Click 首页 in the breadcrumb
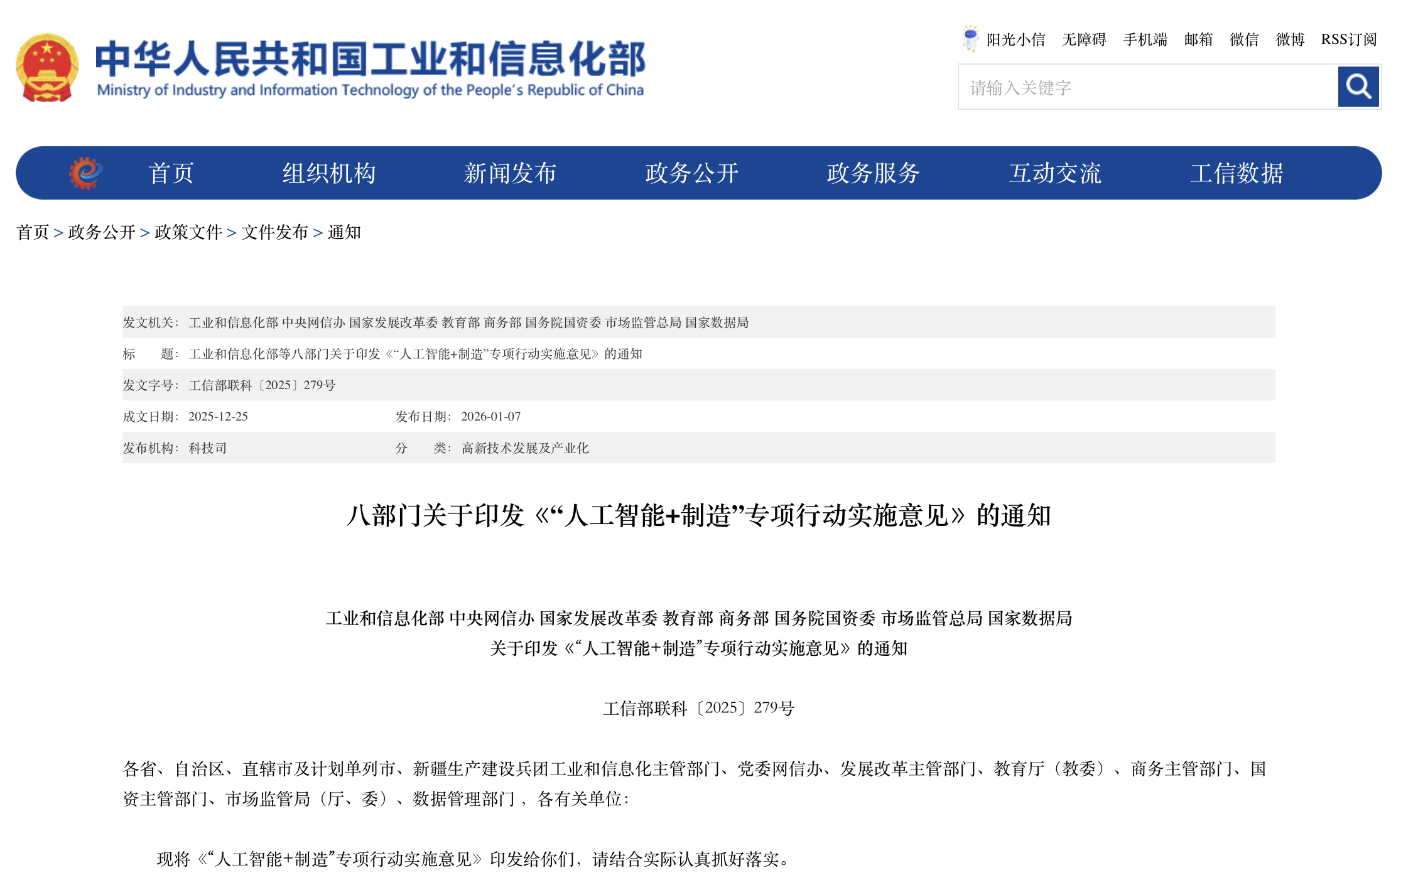Image resolution: width=1418 pixels, height=890 pixels. (33, 232)
